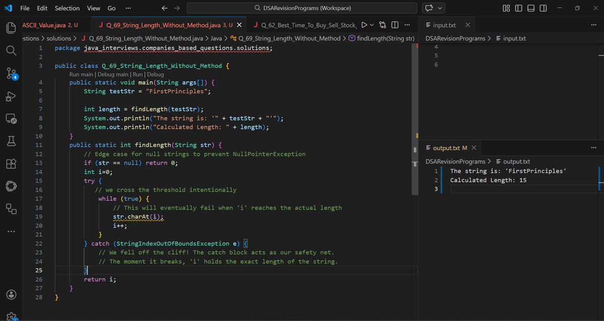Run Java file with play icon
Image resolution: width=604 pixels, height=321 pixels.
364,25
